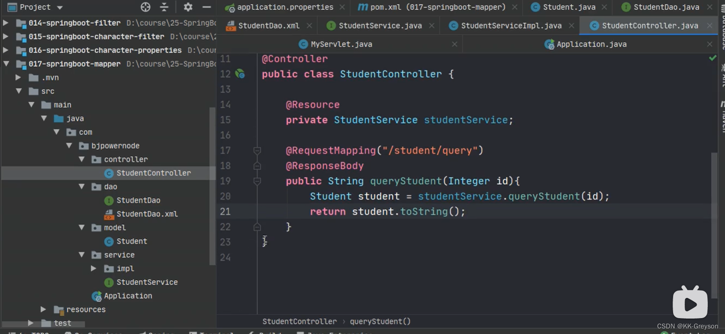Hide the Project tool window with minus icon
This screenshot has width=725, height=334.
pyautogui.click(x=206, y=7)
